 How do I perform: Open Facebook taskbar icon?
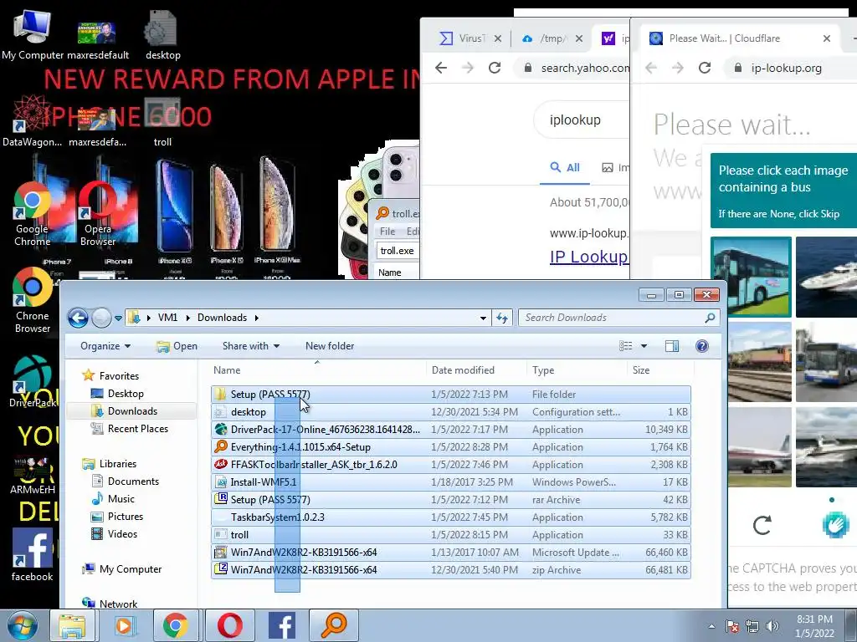point(282,625)
